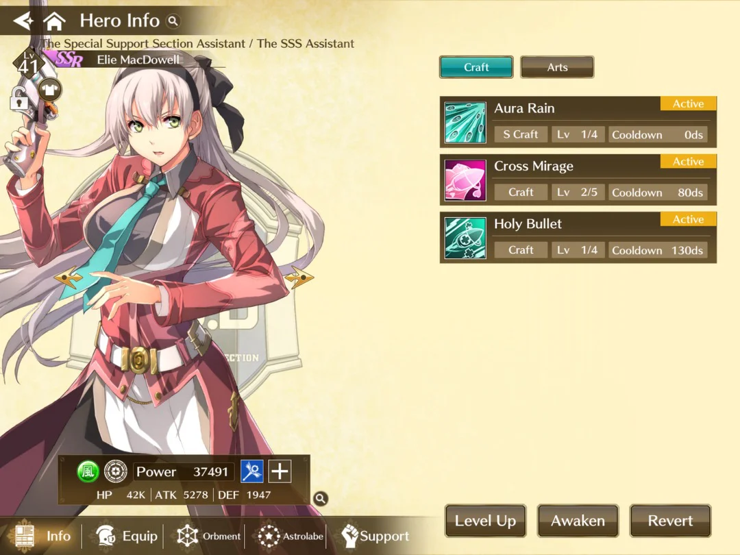Image resolution: width=740 pixels, height=555 pixels.
Task: Select the Holy Bullet craft entry
Action: coord(578,237)
